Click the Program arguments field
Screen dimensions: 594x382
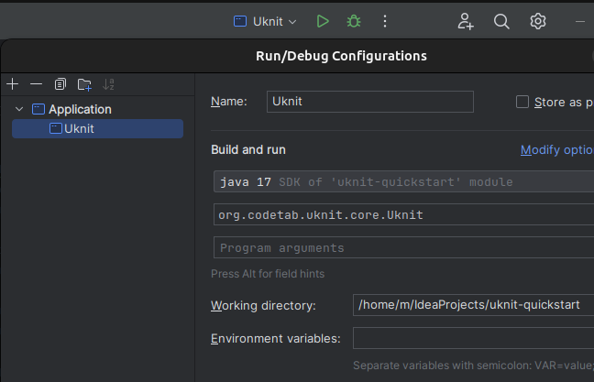[404, 247]
